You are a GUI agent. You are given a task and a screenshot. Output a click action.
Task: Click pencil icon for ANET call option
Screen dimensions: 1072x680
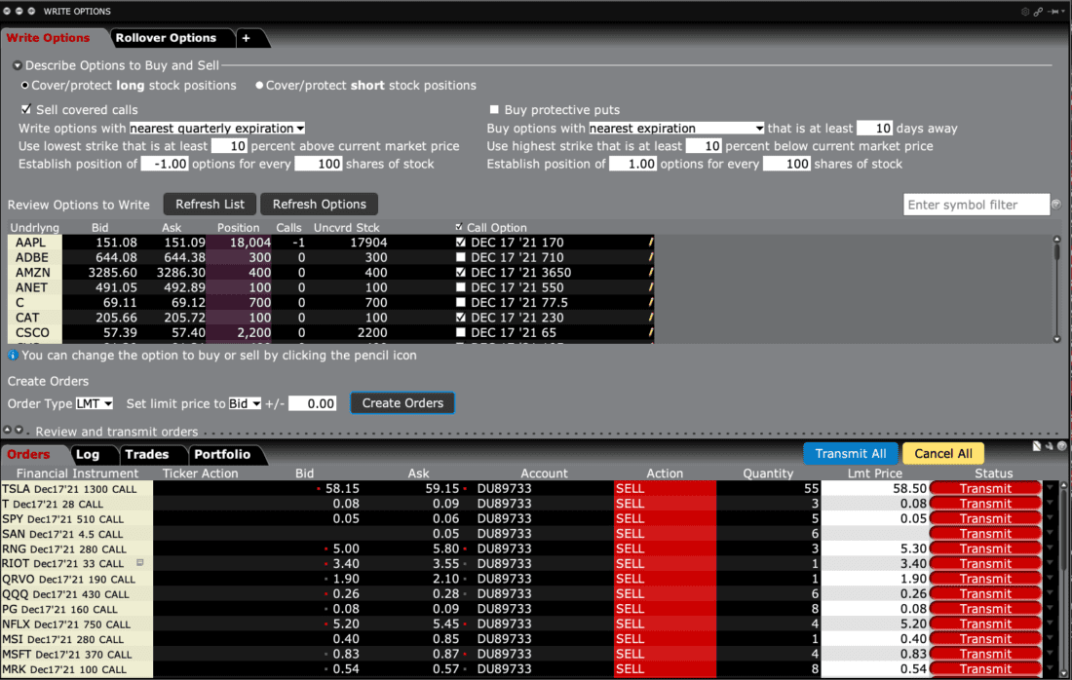tap(651, 287)
